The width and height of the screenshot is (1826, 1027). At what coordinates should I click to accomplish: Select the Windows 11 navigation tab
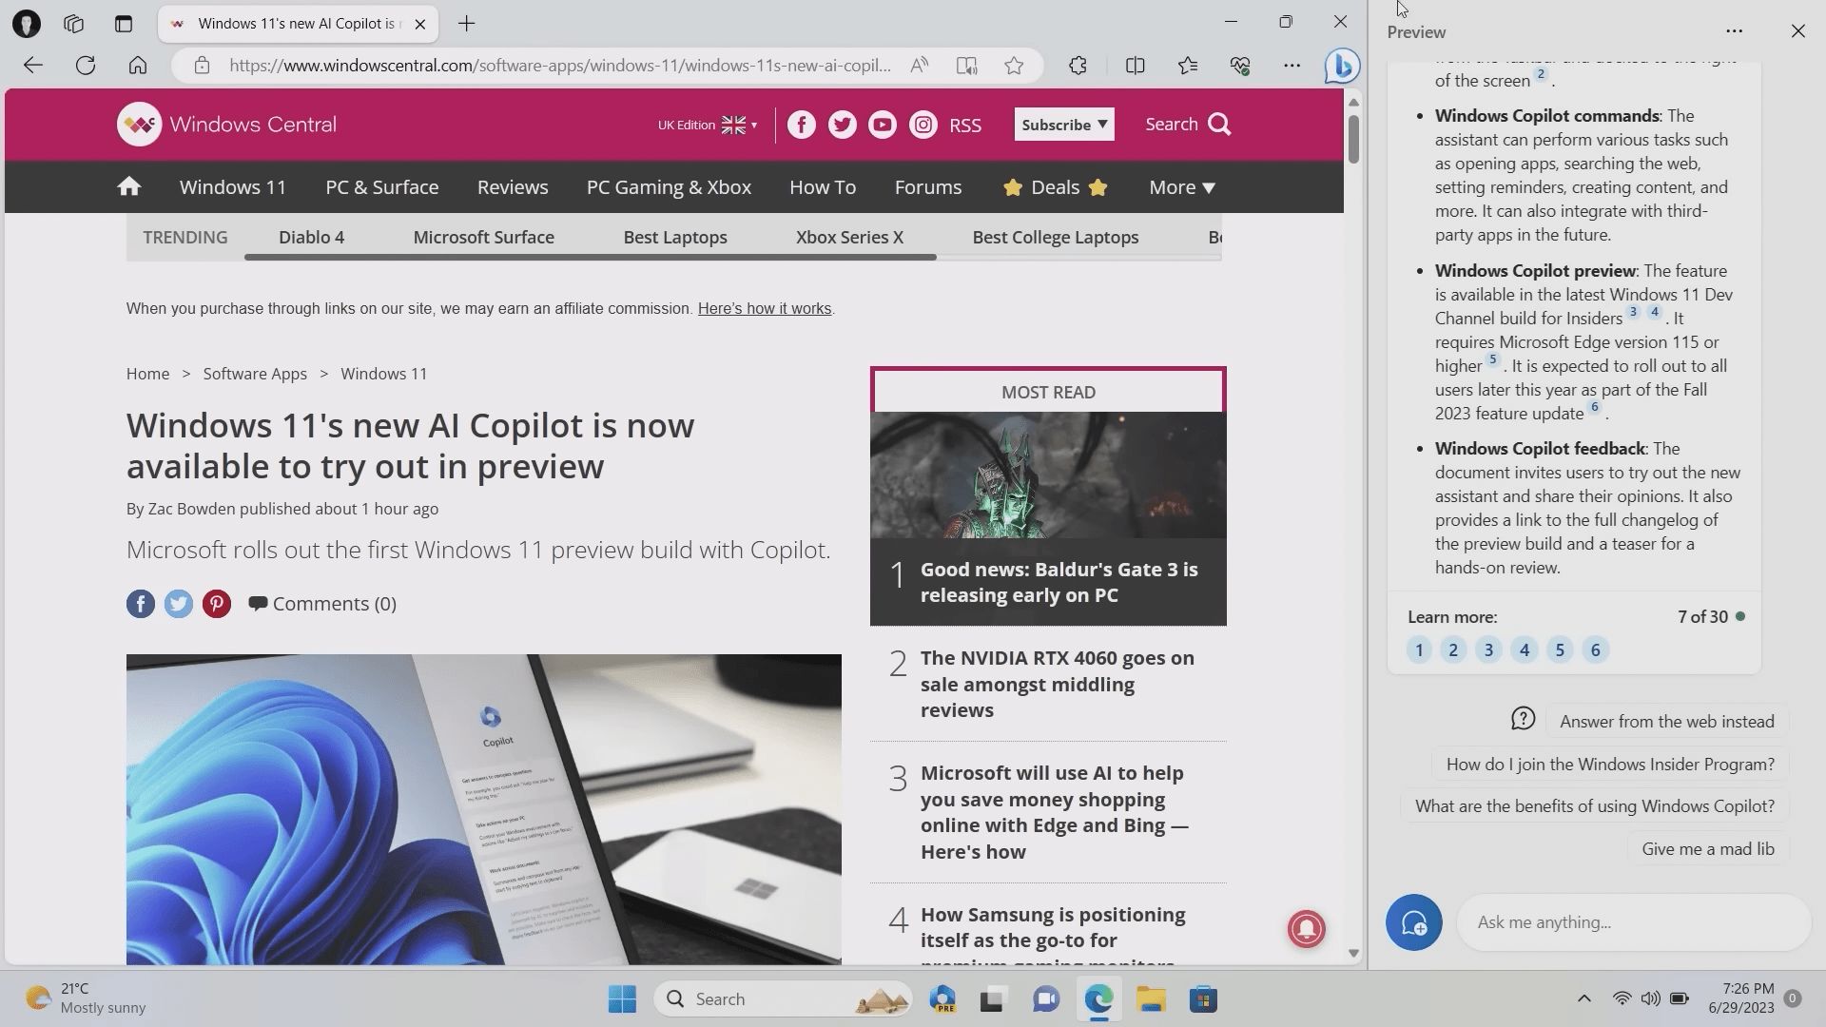233,185
